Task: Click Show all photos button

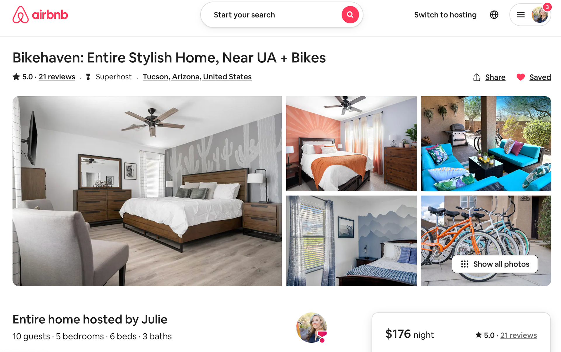Action: tap(495, 264)
